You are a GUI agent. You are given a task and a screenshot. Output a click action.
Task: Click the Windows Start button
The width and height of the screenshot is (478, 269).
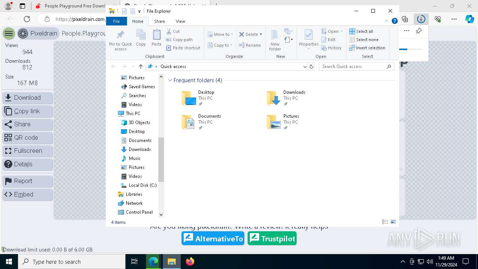click(x=9, y=262)
